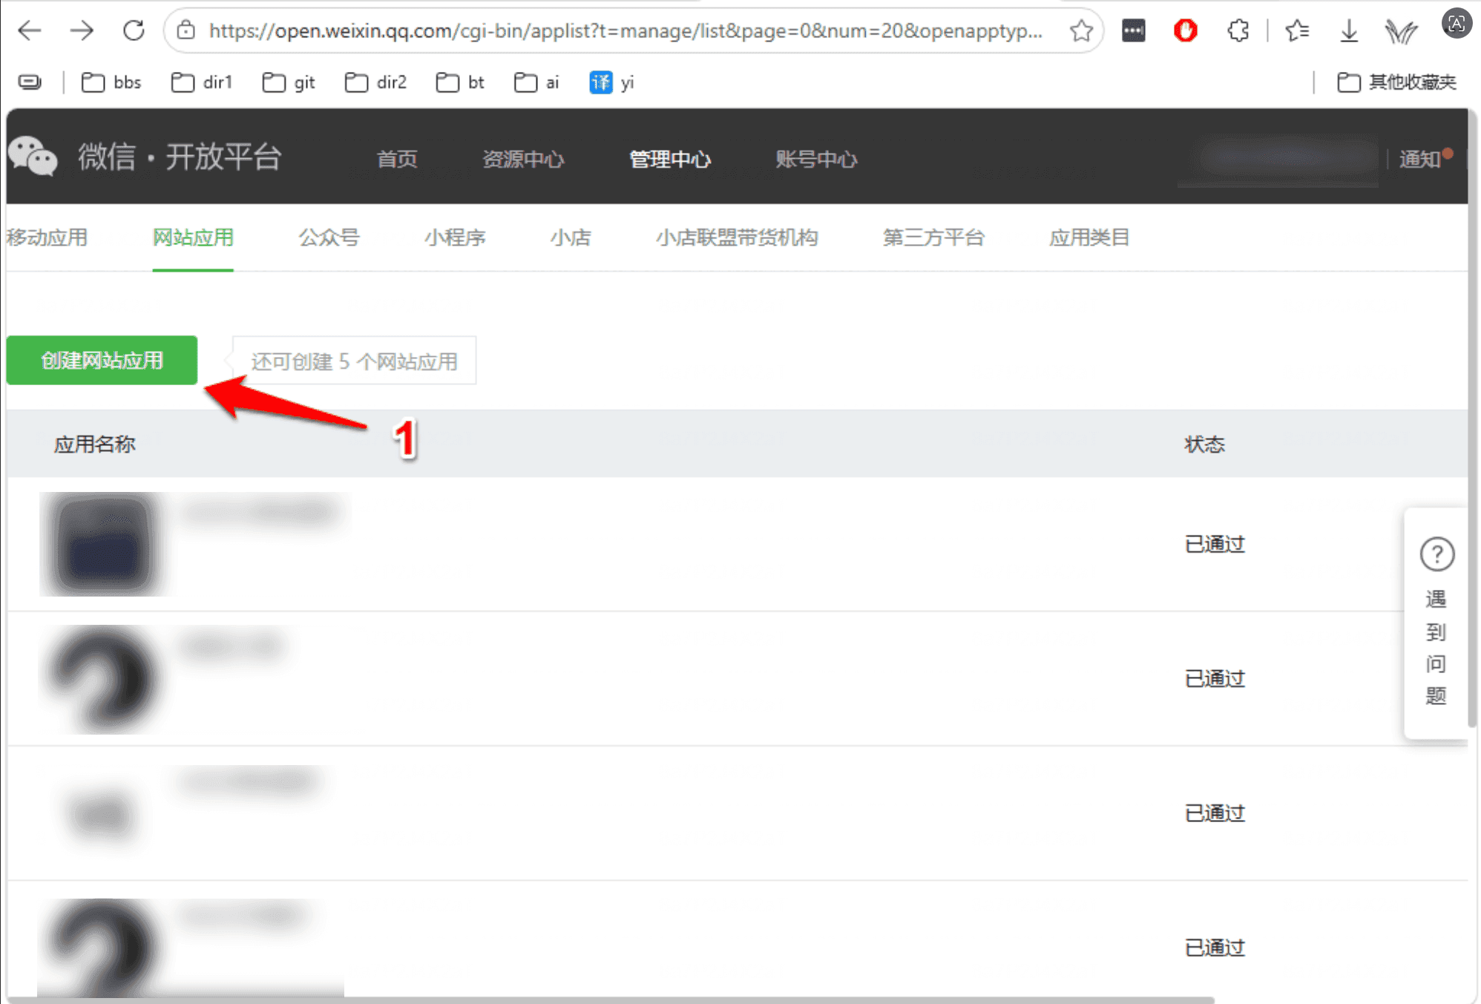Click the lock icon in the address bar

pos(185,30)
